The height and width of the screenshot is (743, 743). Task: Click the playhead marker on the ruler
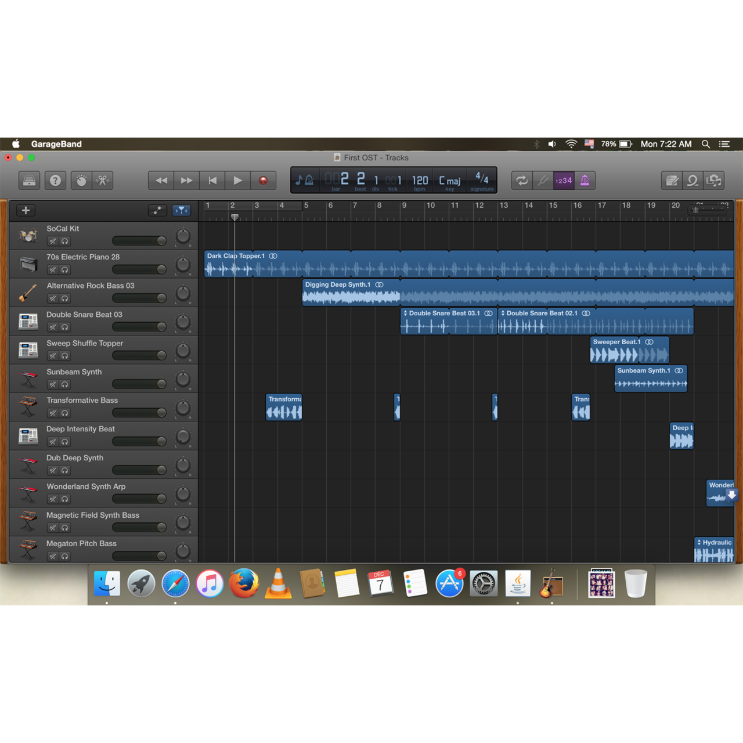tap(235, 217)
